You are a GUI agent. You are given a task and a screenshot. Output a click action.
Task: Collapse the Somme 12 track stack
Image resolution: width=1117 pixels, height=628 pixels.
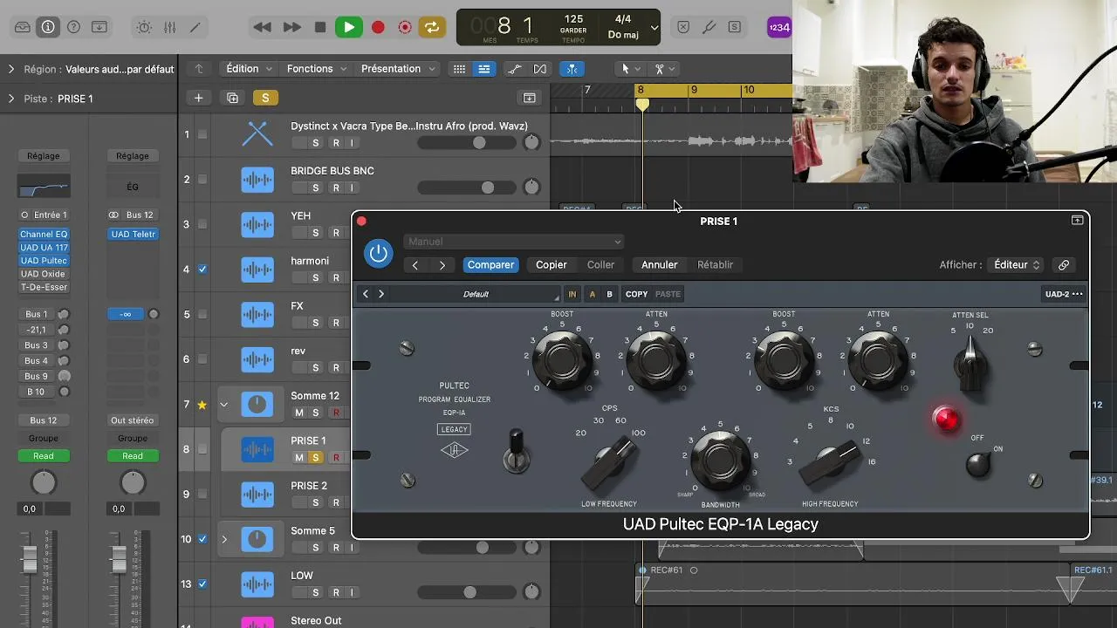click(x=223, y=405)
